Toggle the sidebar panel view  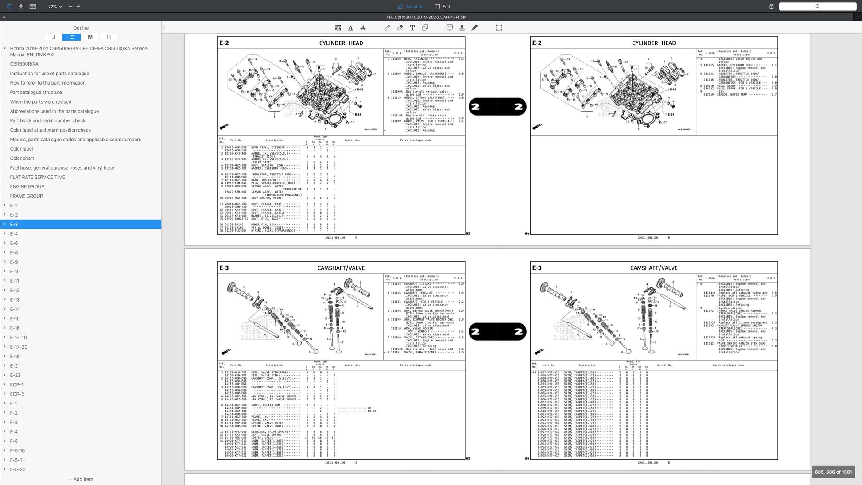pyautogui.click(x=10, y=7)
